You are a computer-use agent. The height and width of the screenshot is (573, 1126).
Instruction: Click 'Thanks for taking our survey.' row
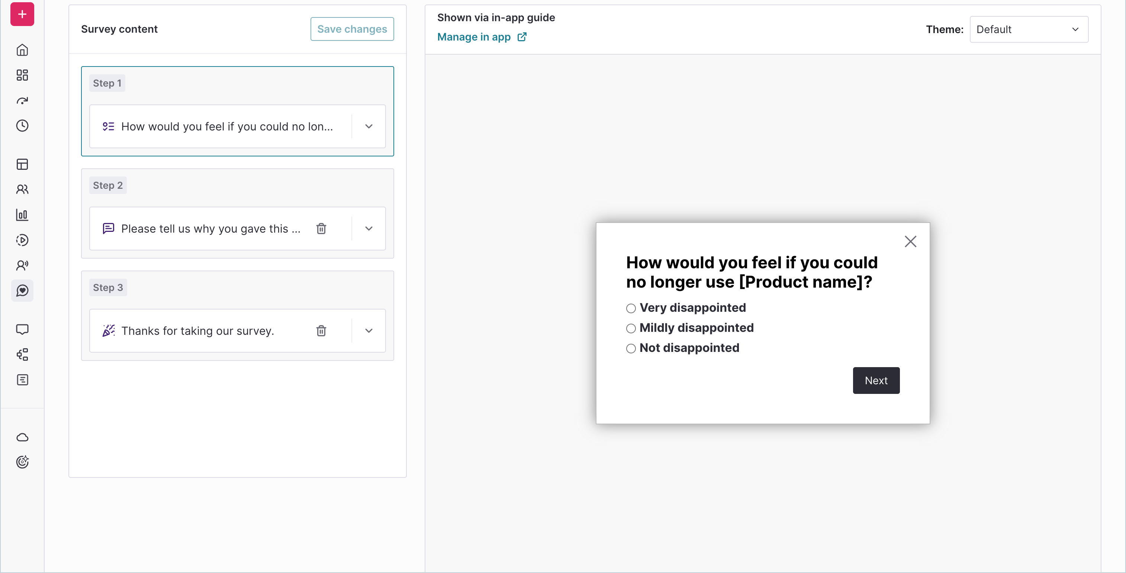click(x=237, y=331)
